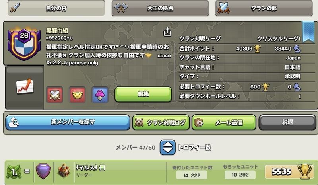Screen dimensions: 318x185
Task: Open the clan statistics chart icon
Action: (x=25, y=86)
